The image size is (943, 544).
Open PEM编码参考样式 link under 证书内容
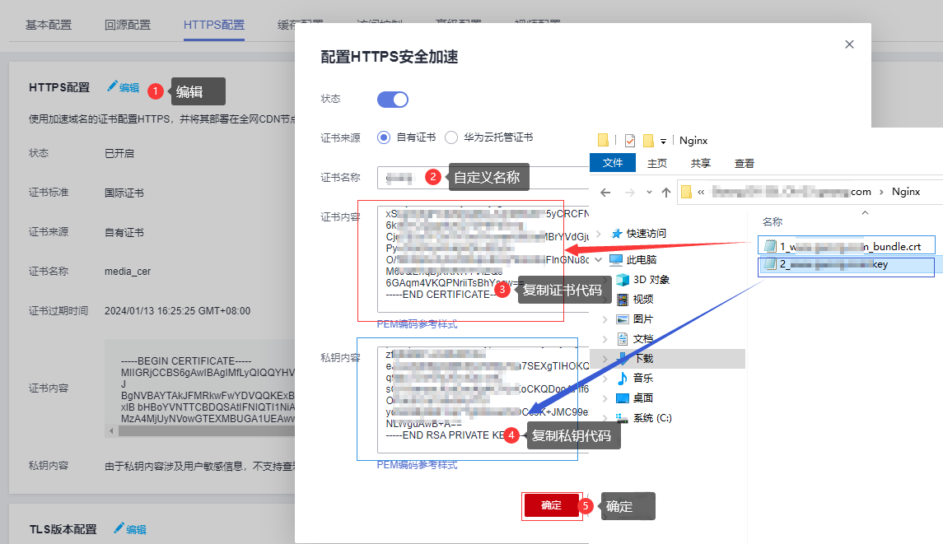tap(417, 324)
